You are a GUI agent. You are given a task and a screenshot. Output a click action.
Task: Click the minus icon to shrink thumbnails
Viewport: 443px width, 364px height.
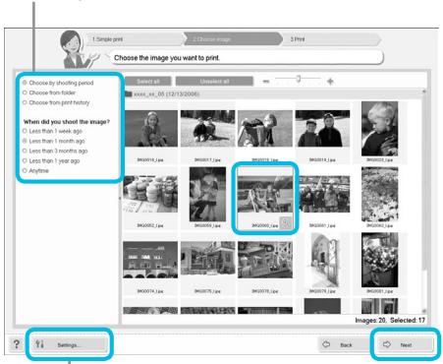pyautogui.click(x=266, y=81)
